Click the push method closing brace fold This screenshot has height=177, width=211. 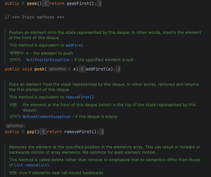pyautogui.click(x=119, y=69)
